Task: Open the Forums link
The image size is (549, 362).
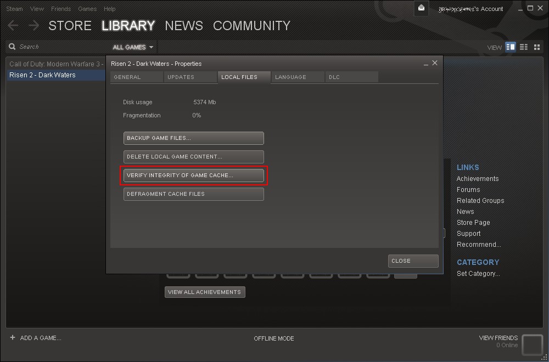Action: [468, 190]
